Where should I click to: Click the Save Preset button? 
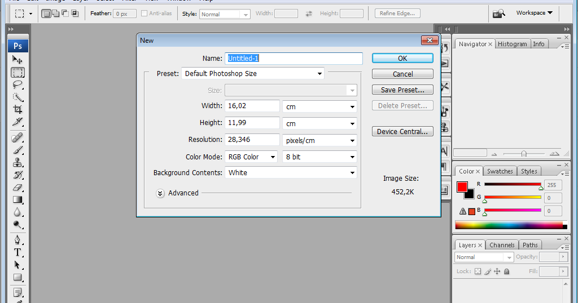tap(402, 90)
